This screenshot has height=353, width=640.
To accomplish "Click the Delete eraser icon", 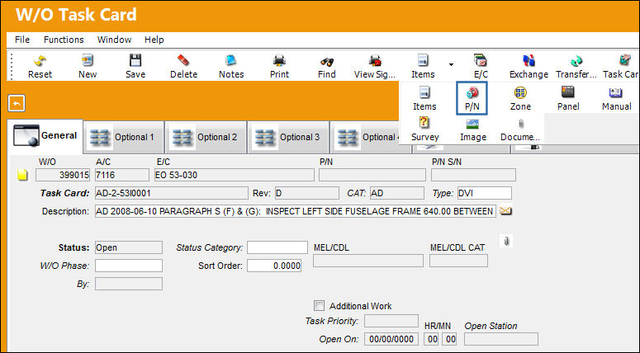I will click(183, 66).
